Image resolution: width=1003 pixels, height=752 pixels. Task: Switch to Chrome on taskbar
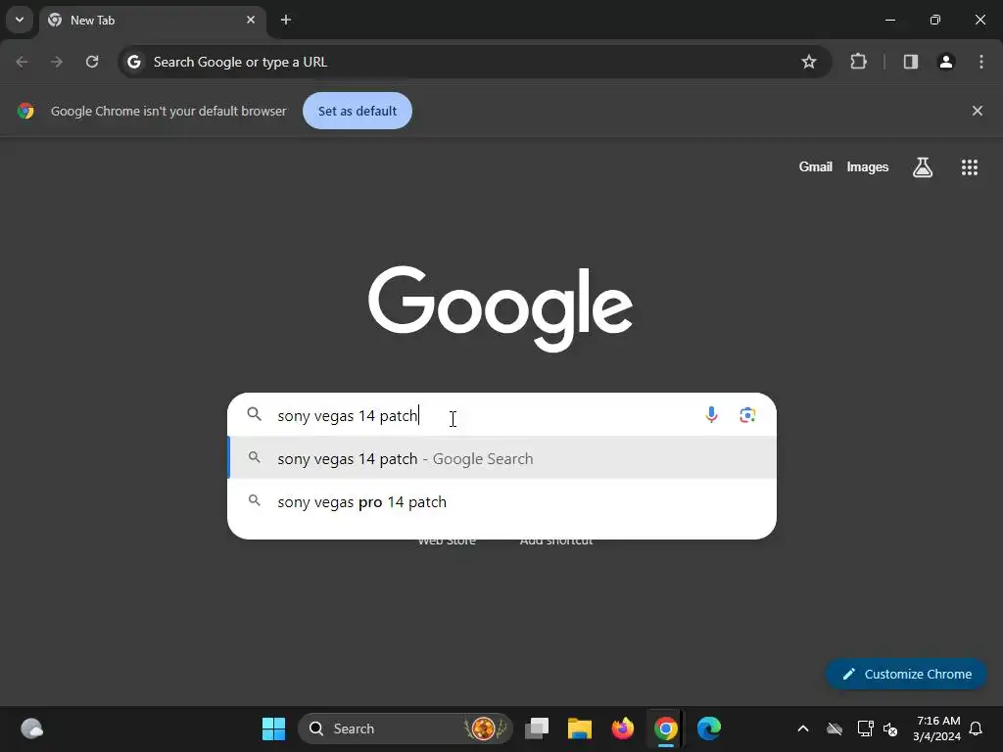[666, 728]
